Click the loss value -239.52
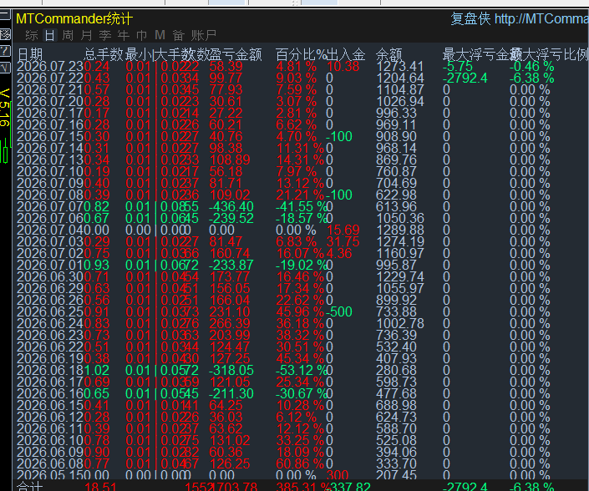589x491 pixels. (x=231, y=218)
